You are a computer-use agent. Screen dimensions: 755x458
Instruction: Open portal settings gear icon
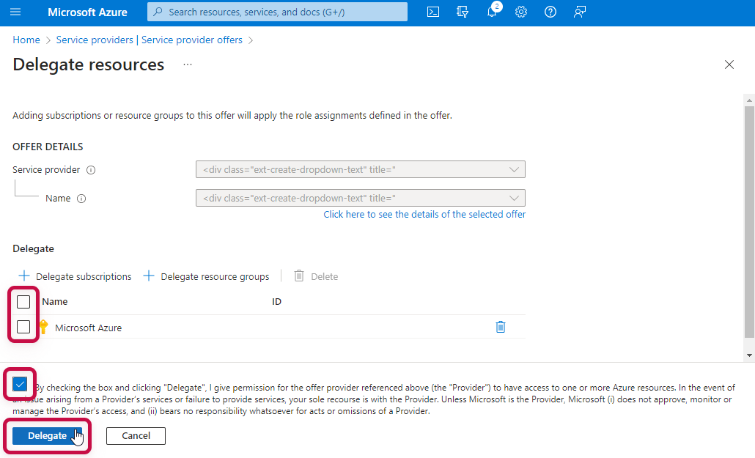coord(521,12)
